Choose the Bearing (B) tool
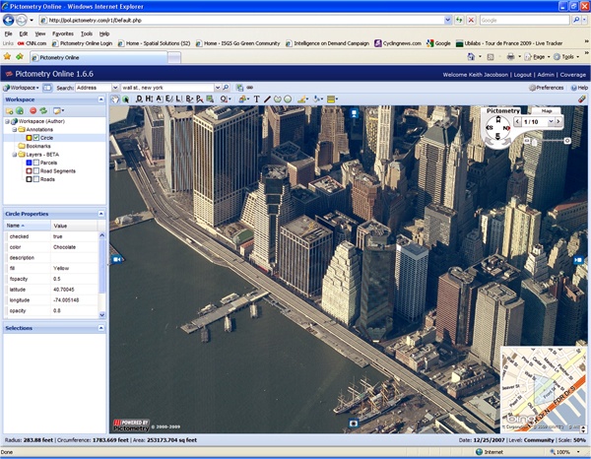Image resolution: width=591 pixels, height=459 pixels. click(x=189, y=98)
